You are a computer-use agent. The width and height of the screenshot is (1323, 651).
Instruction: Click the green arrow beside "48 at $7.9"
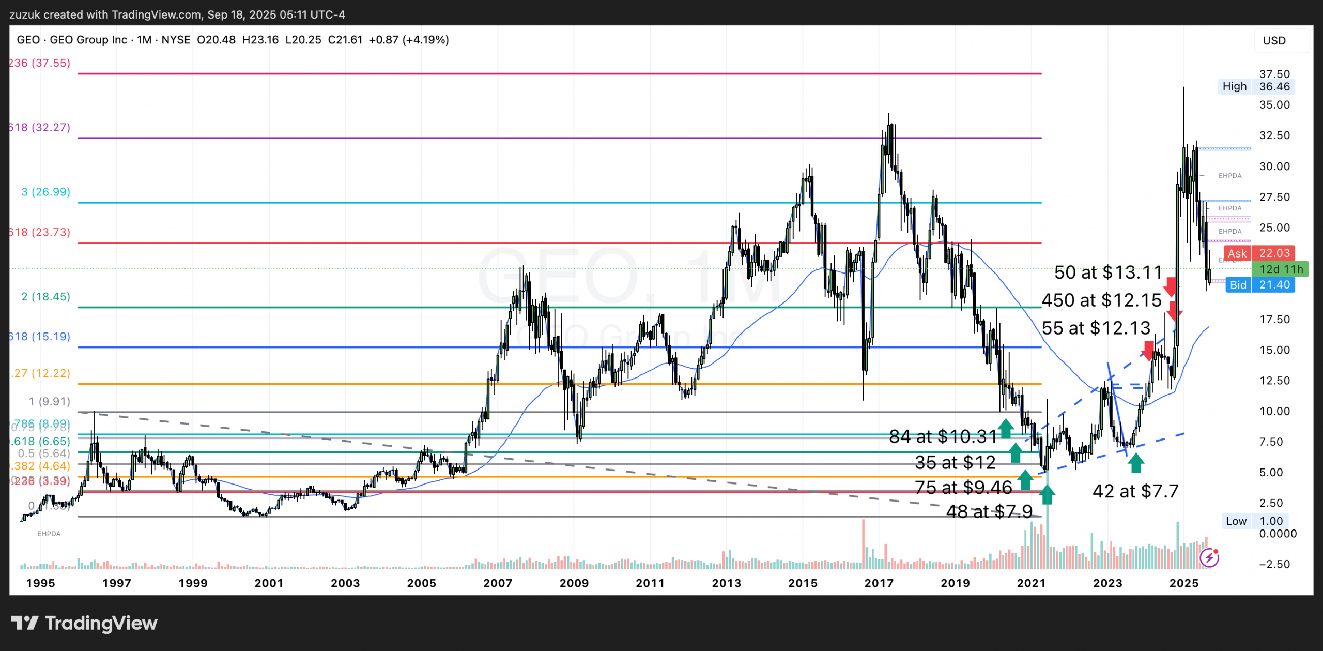[1047, 494]
